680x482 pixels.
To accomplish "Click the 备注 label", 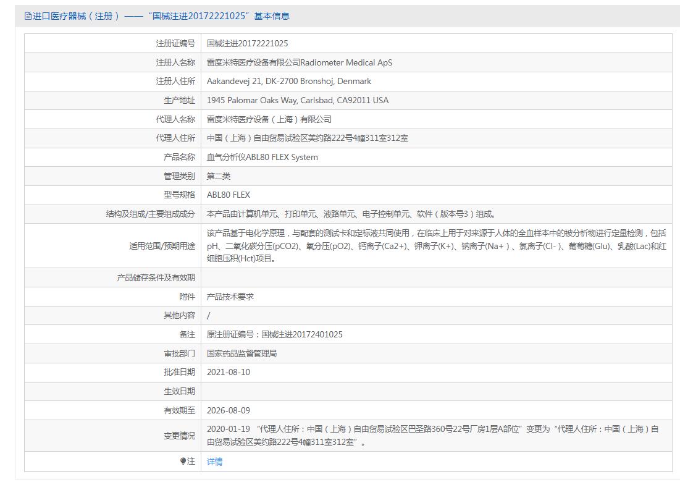I will click(187, 334).
